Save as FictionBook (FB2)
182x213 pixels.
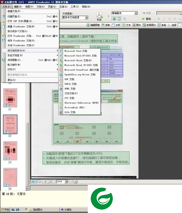click(80, 108)
